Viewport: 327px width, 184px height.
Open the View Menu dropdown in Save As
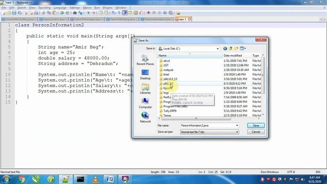point(243,49)
